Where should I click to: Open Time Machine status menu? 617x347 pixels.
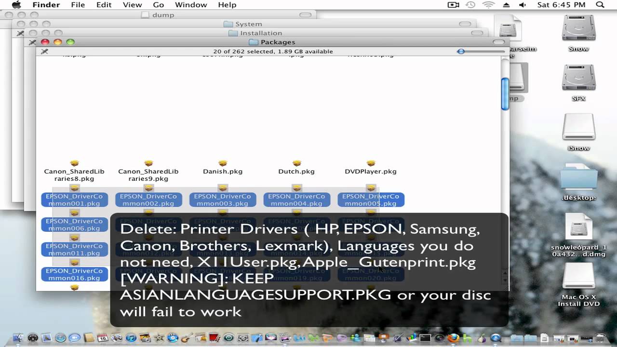(x=470, y=5)
